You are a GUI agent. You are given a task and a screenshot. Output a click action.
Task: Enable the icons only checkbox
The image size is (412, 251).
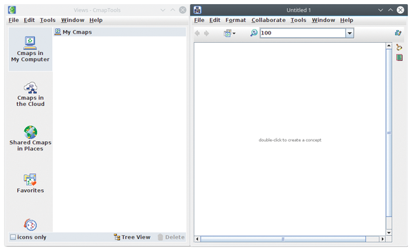pos(13,237)
